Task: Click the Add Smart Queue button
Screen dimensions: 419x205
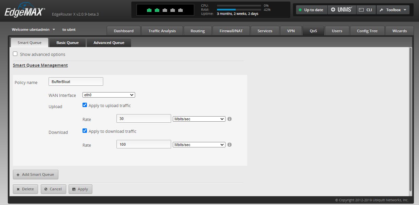Action: coord(36,175)
